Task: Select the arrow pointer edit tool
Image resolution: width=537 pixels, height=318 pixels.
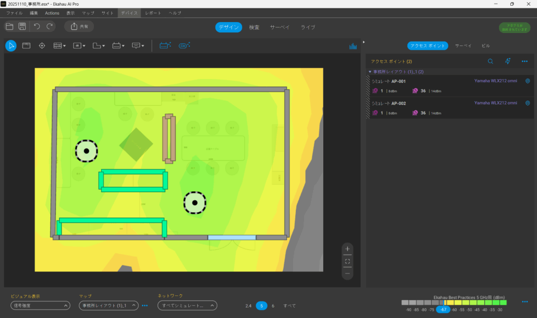Action: [x=10, y=46]
